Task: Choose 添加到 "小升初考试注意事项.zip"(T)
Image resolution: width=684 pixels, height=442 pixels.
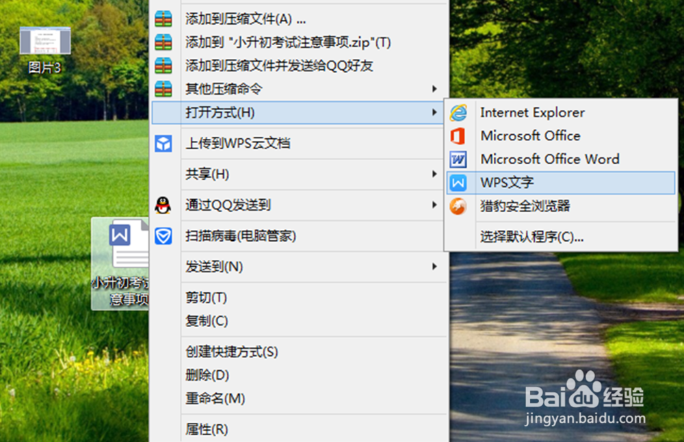Action: tap(300, 42)
